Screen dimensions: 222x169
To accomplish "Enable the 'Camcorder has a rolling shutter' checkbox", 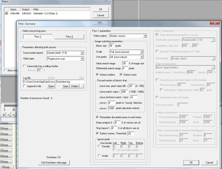I will click(24, 66).
